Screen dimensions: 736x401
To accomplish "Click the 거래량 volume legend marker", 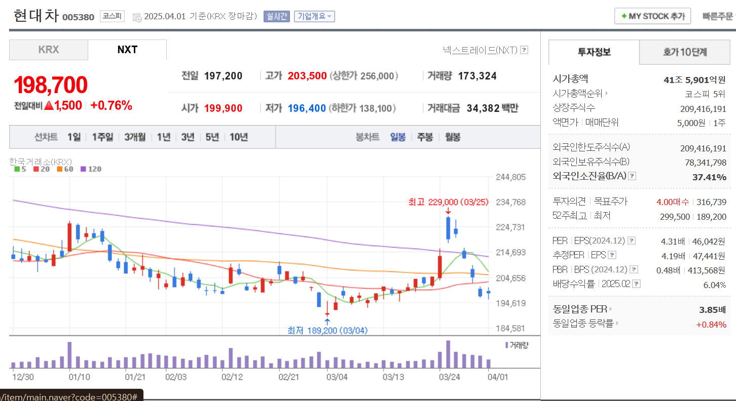I will pyautogui.click(x=517, y=345).
